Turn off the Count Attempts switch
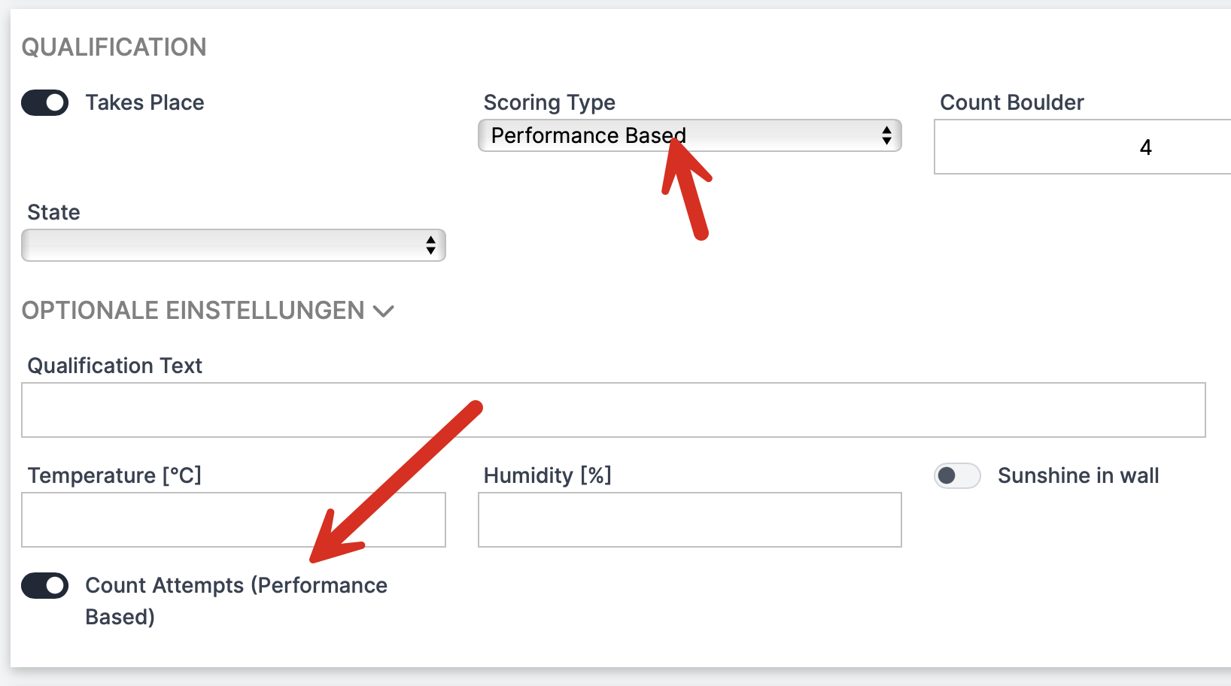This screenshot has height=686, width=1231. pyautogui.click(x=44, y=586)
